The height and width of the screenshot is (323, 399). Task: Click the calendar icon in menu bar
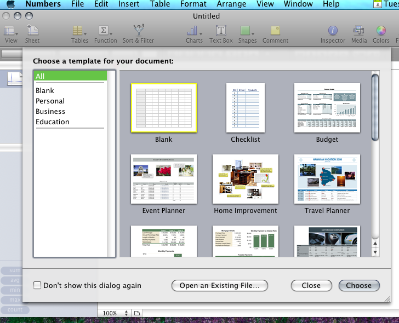pyautogui.click(x=378, y=4)
